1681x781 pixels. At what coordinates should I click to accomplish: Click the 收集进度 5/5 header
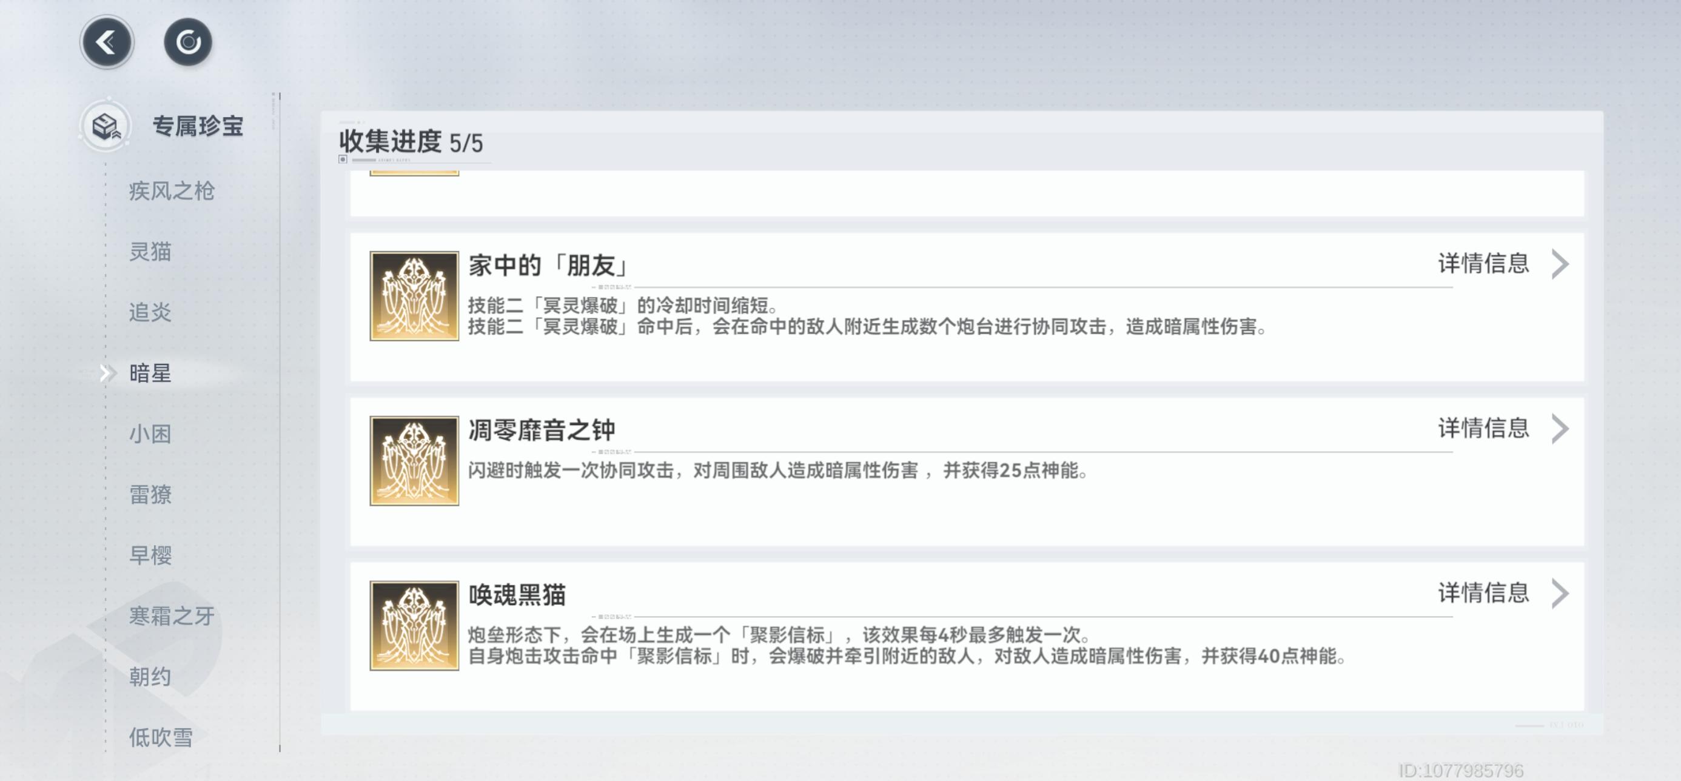coord(411,142)
